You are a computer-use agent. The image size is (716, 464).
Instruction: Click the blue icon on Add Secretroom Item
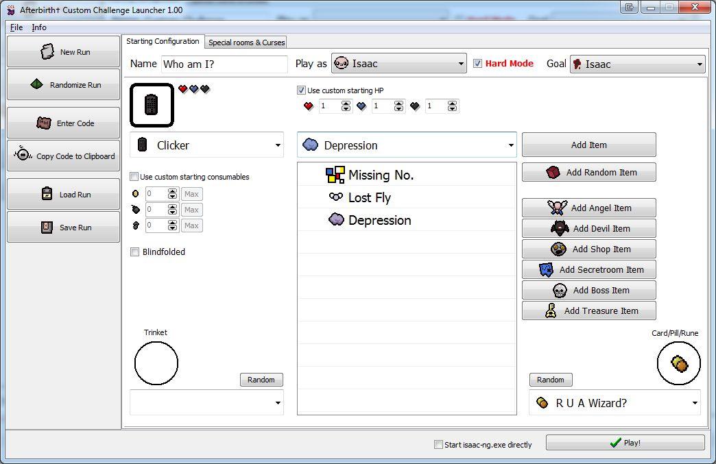(546, 269)
